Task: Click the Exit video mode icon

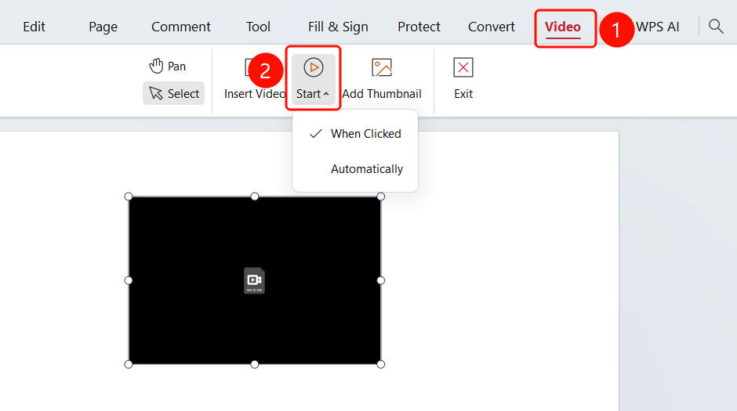Action: 463,67
